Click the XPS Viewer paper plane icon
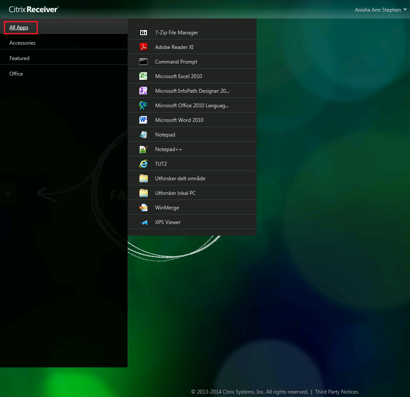Viewport: 410px width, 397px height. pos(143,222)
